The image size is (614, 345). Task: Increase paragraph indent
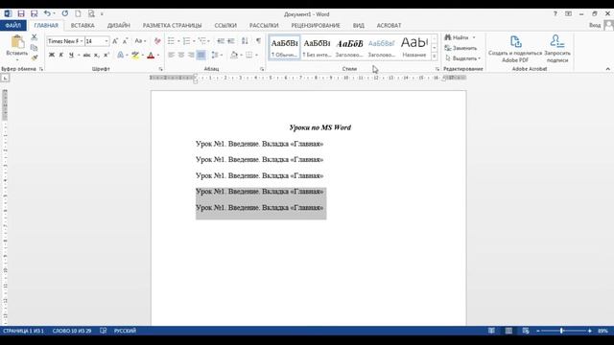point(231,41)
